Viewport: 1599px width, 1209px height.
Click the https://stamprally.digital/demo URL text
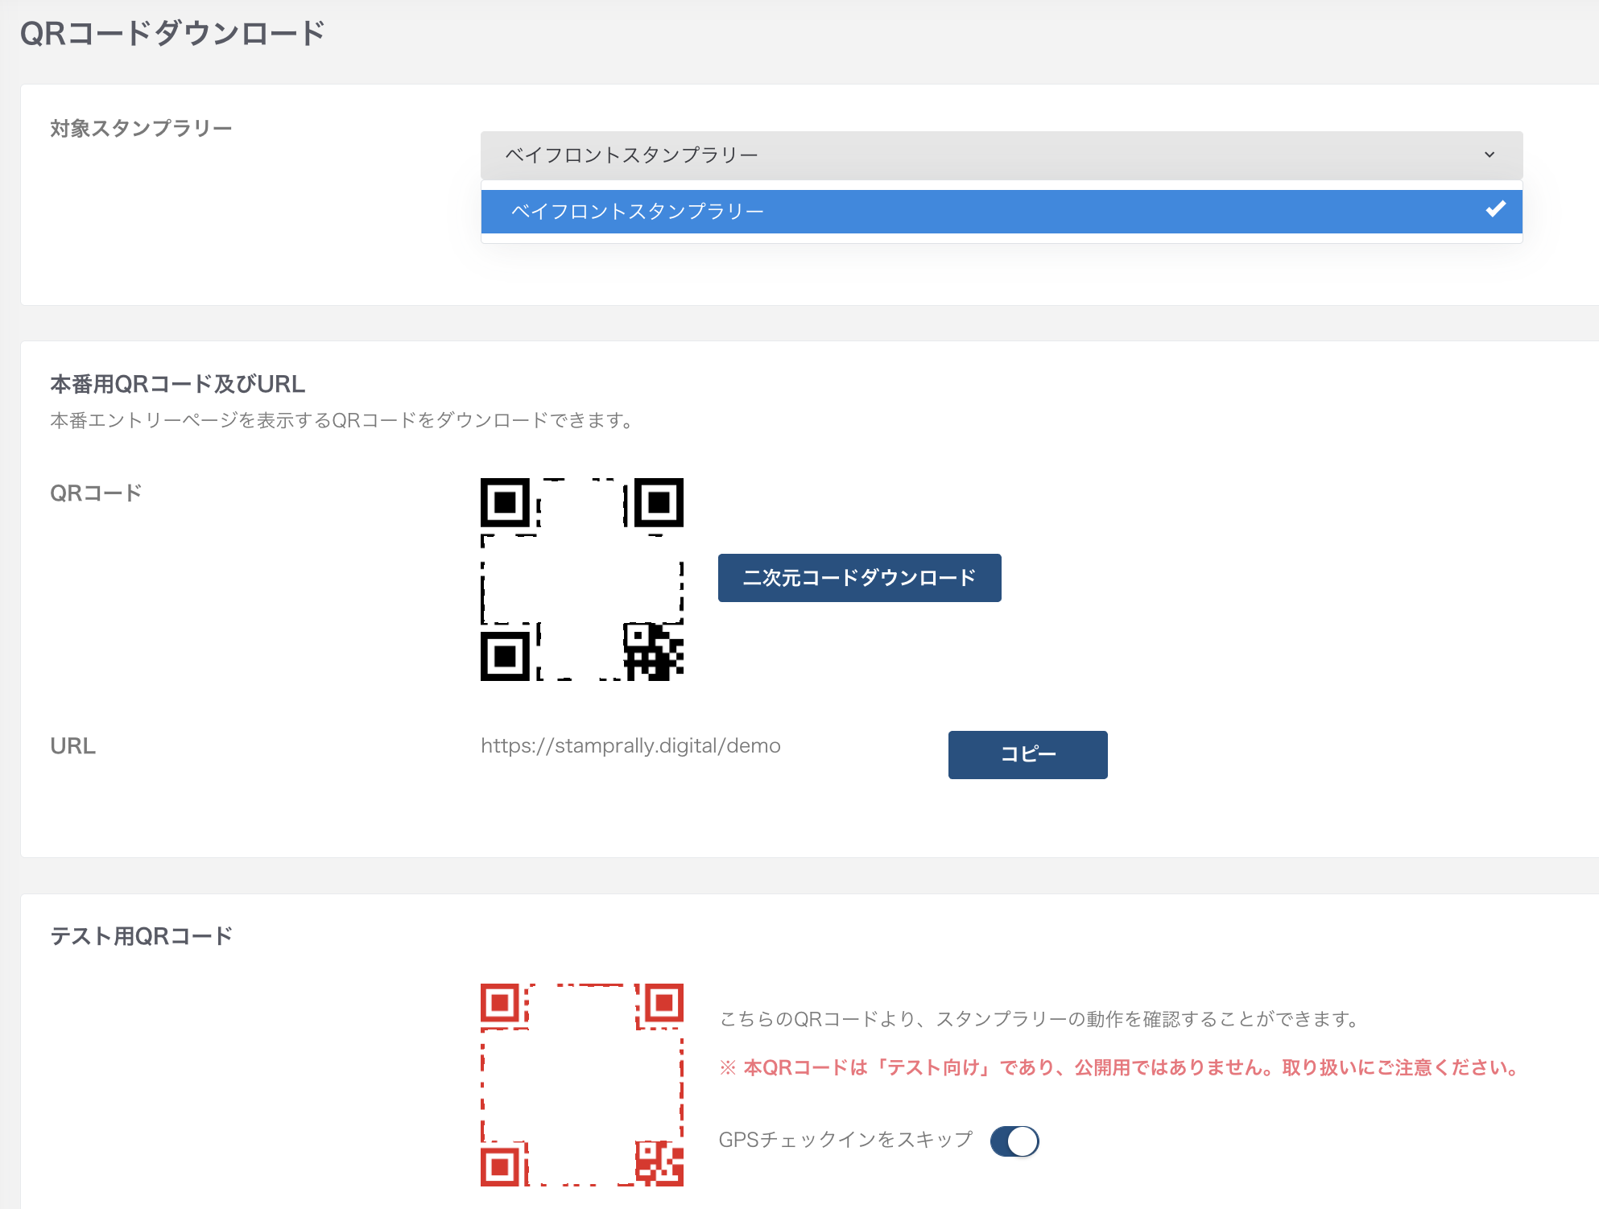(630, 745)
